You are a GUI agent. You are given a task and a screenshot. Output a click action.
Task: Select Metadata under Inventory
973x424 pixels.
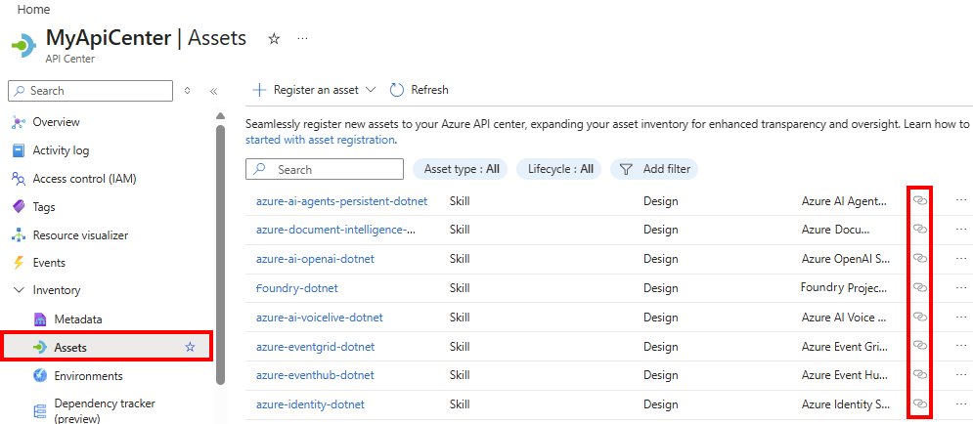(x=78, y=319)
